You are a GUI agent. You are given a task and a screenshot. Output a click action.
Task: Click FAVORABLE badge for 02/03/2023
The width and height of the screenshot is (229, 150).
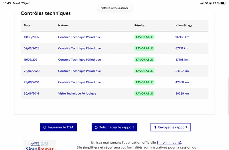144,48
